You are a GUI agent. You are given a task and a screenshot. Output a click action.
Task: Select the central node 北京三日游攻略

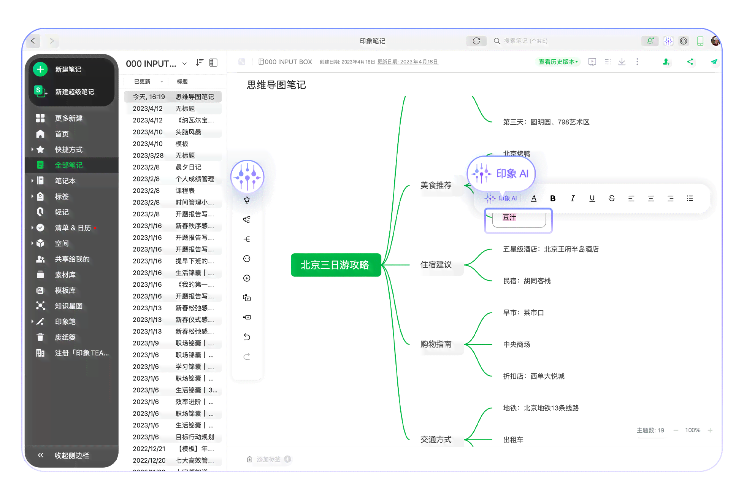(x=336, y=265)
